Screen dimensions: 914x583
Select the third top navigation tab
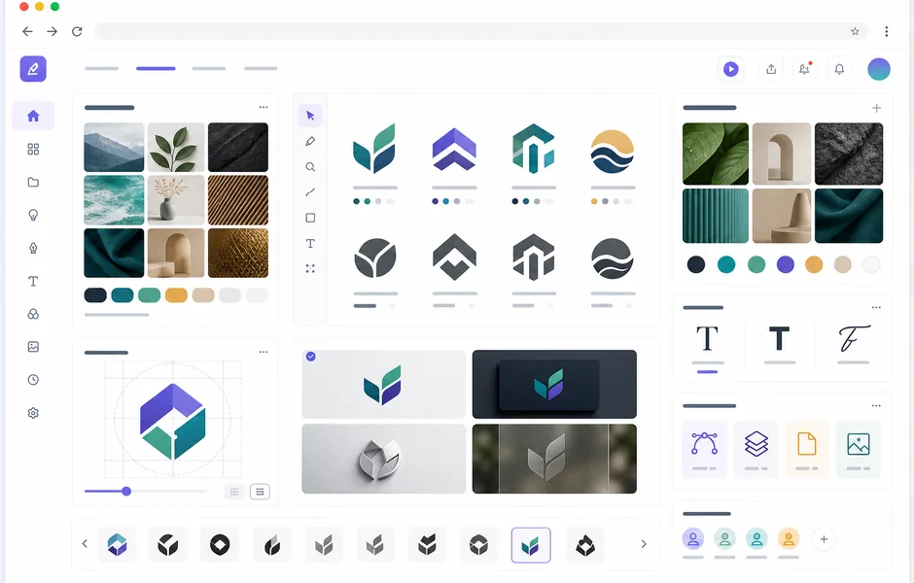click(x=209, y=69)
